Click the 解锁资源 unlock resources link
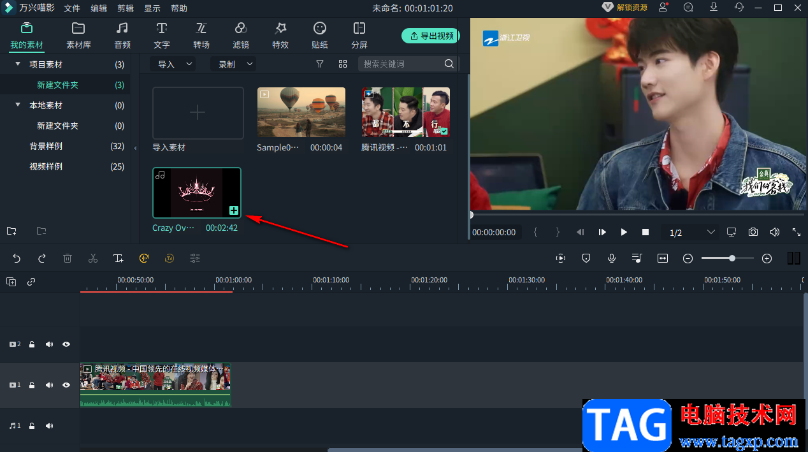 click(625, 8)
